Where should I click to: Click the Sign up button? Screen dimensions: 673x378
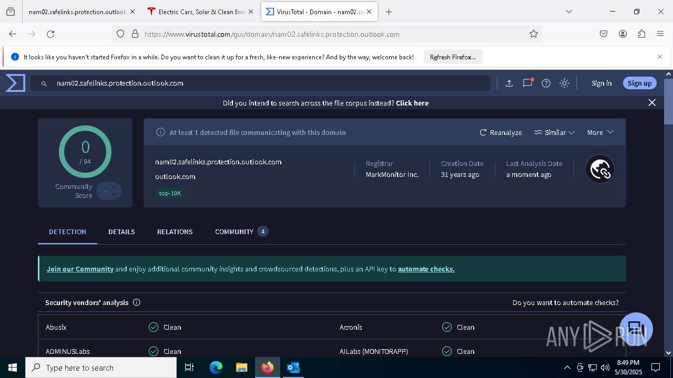pyautogui.click(x=639, y=83)
